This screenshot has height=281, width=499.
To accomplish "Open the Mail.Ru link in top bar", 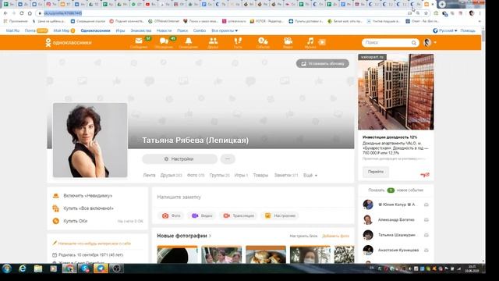I will coord(12,30).
